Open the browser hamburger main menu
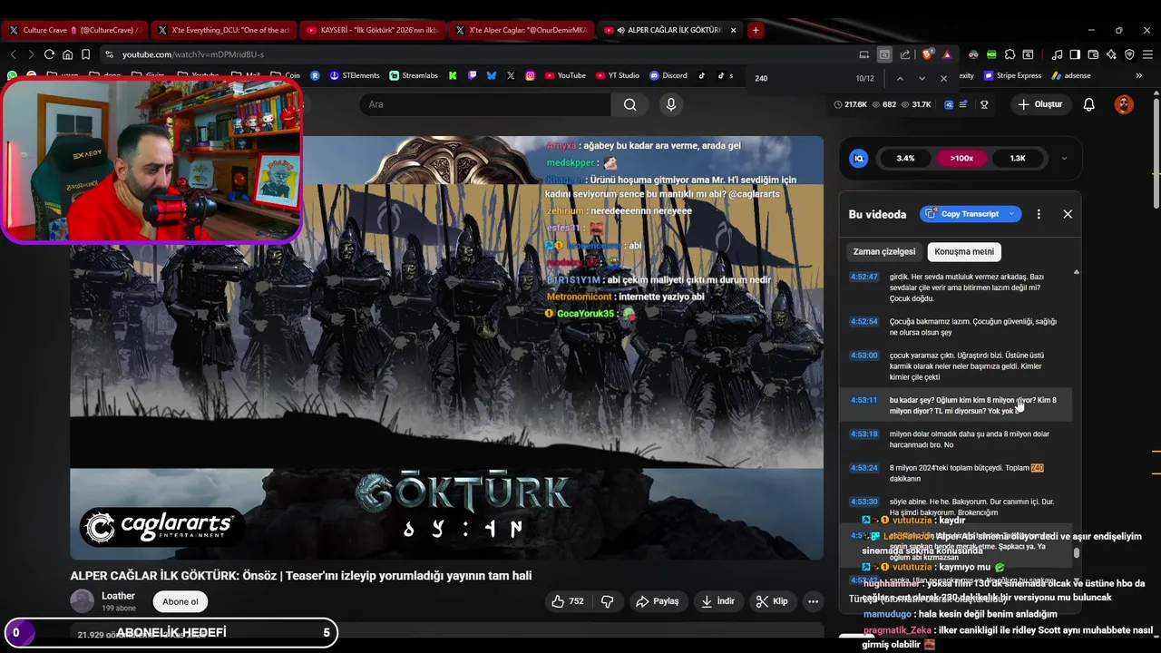 [x=1147, y=54]
